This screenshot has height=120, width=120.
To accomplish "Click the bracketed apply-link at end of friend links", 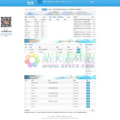I will (x=84, y=112).
